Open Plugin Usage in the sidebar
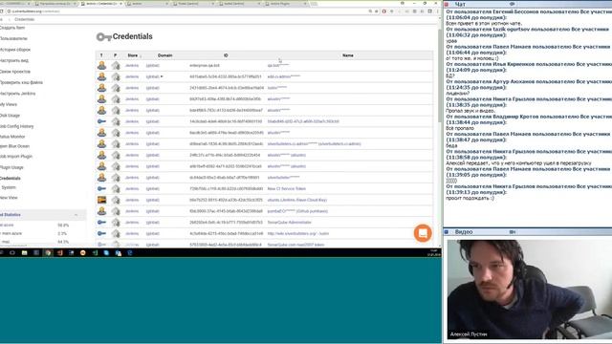The width and height of the screenshot is (612, 344). tap(11, 167)
